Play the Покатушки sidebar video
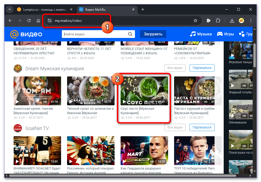 (x=241, y=140)
